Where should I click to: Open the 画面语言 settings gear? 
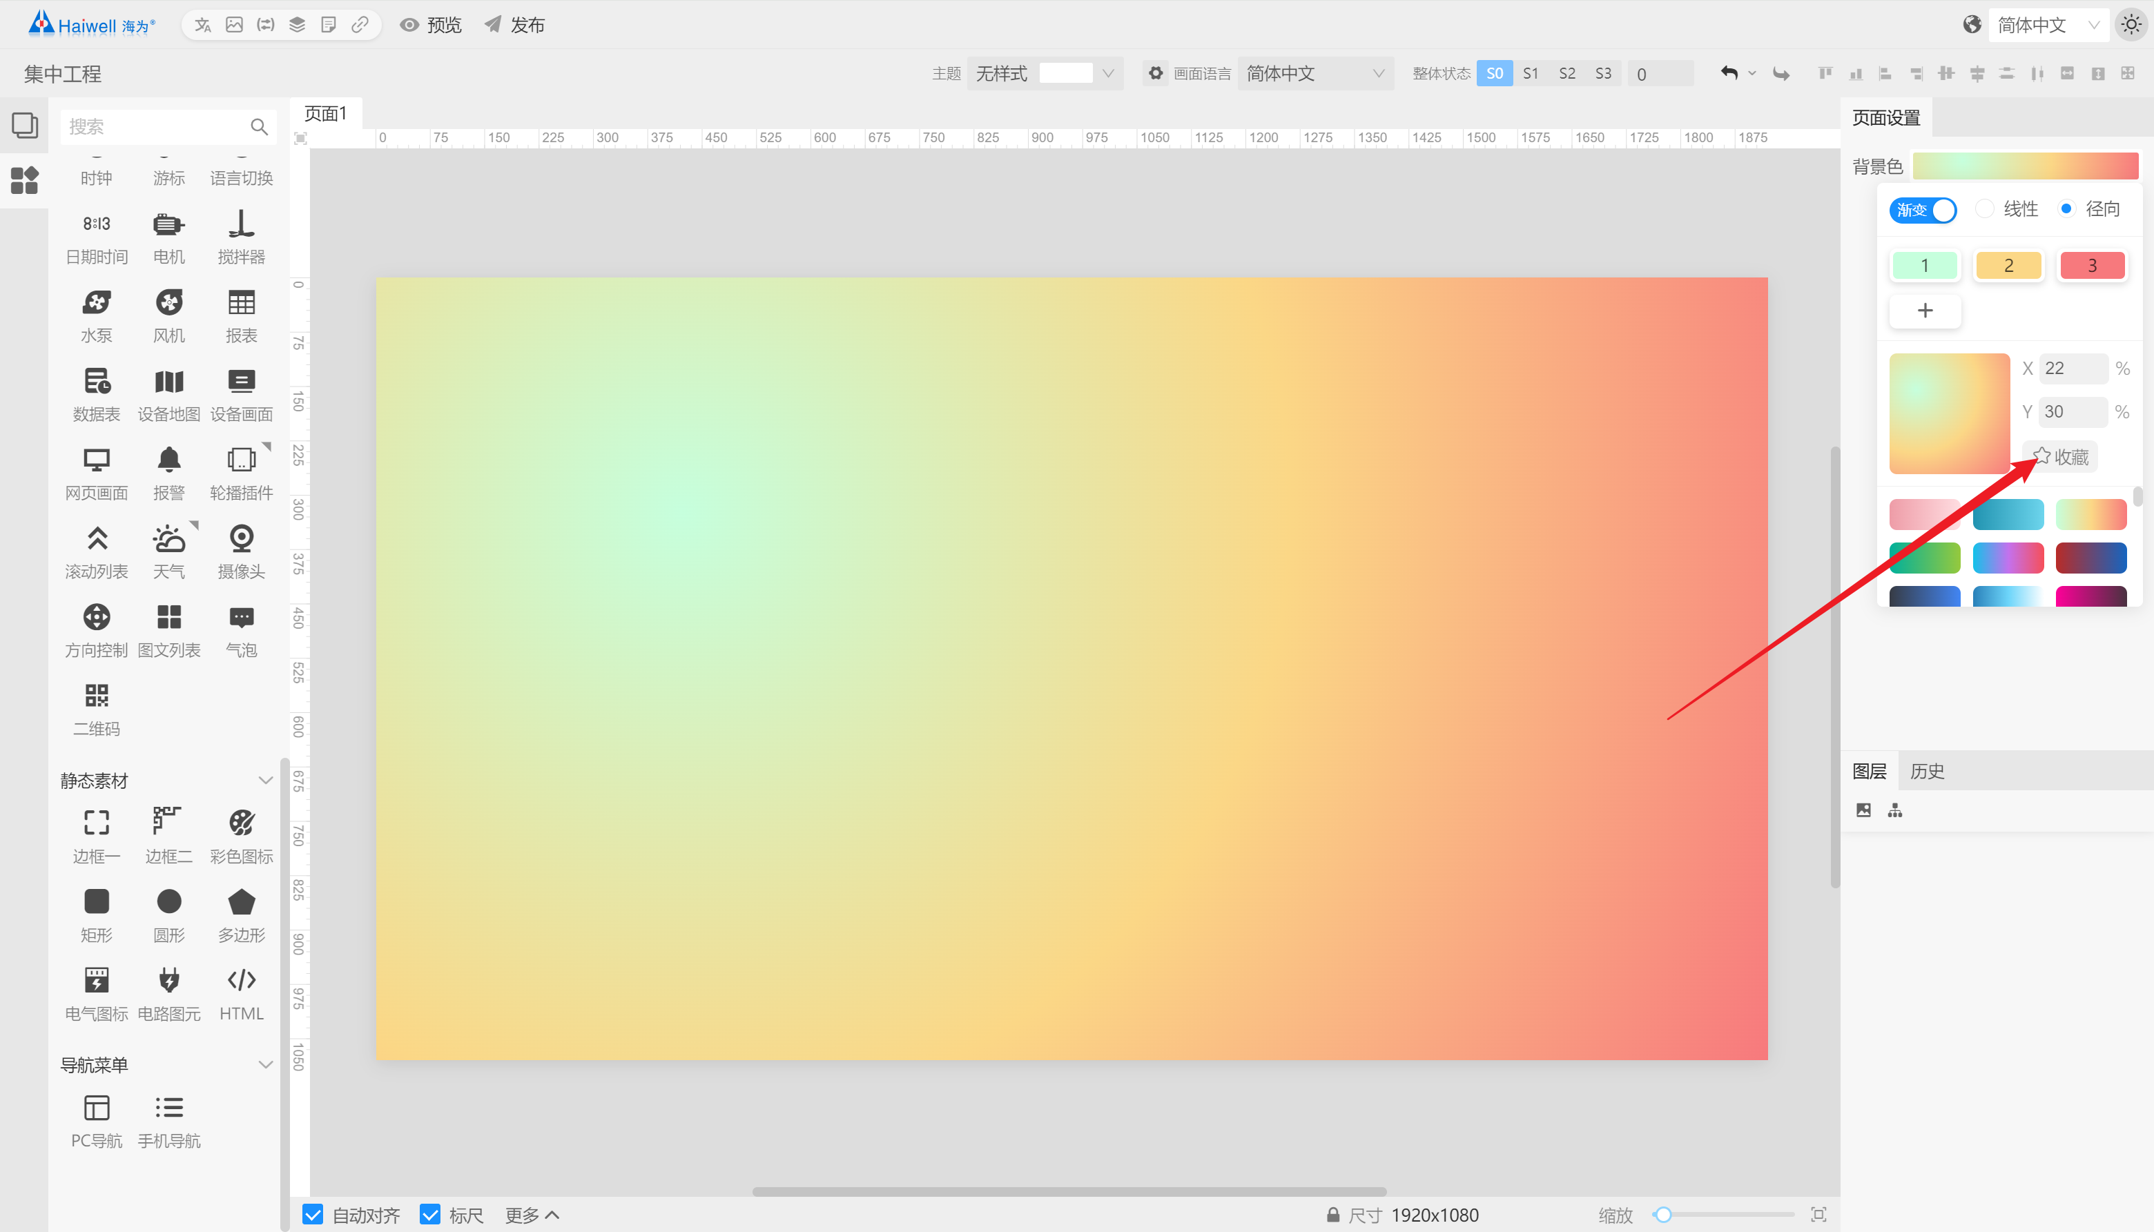pos(1155,74)
